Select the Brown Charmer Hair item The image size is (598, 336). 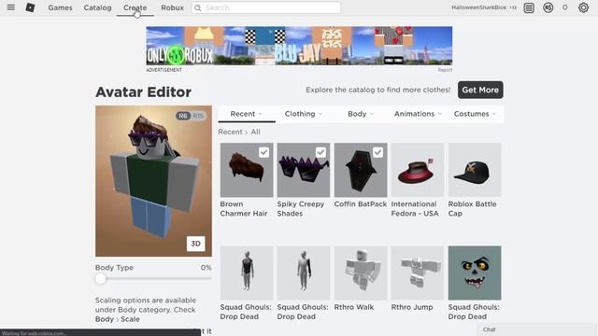tap(247, 170)
